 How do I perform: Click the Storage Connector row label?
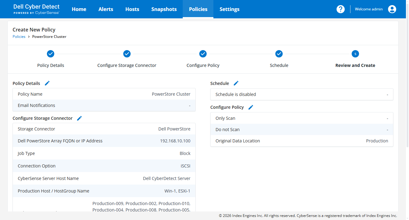tap(36, 129)
